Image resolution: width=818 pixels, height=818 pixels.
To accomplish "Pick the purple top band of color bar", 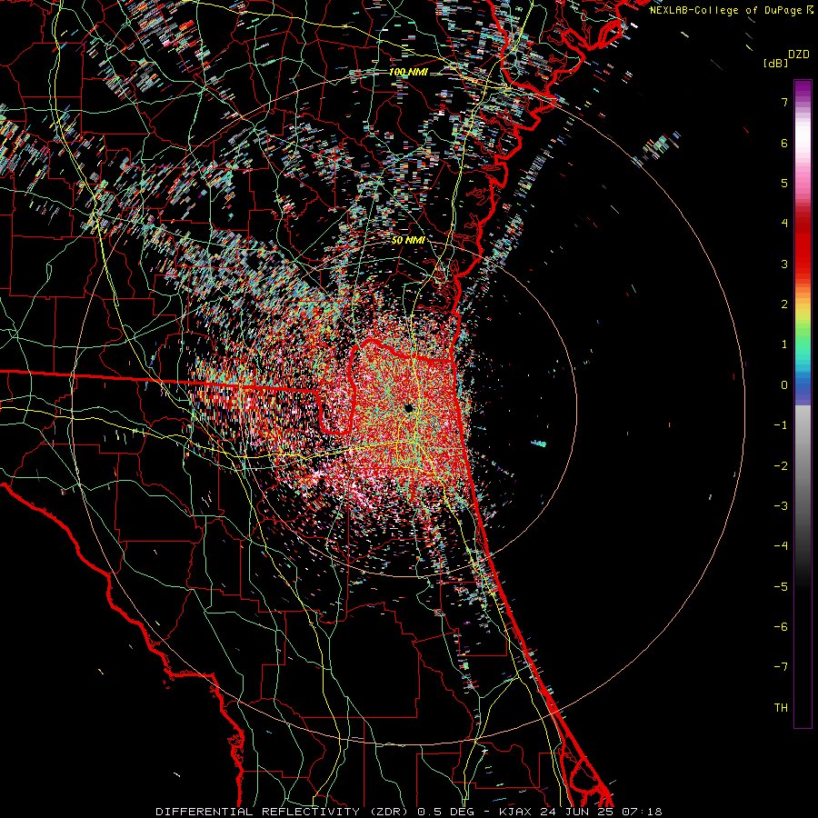I will point(803,89).
